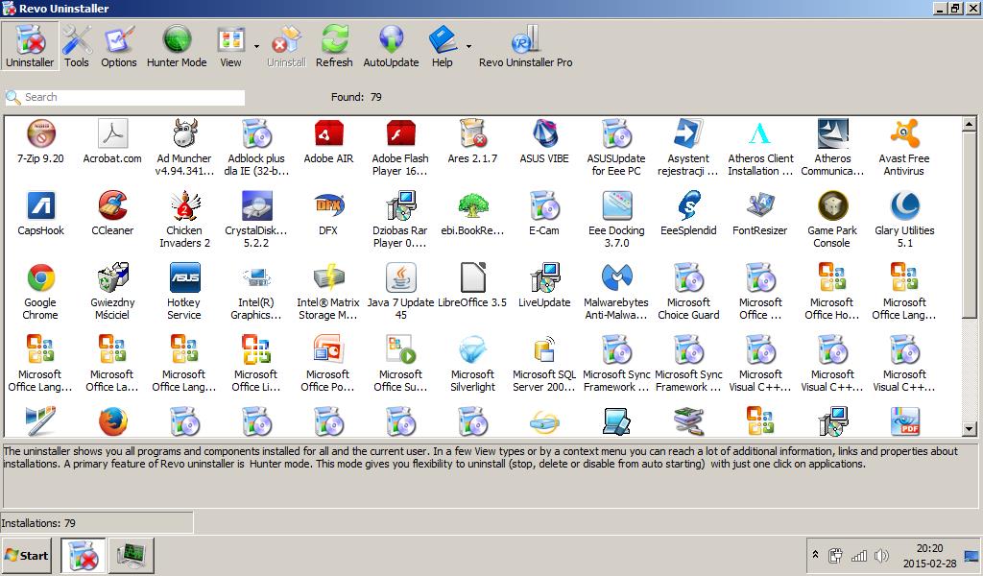Select the Acrobat.com entry
This screenshot has height=576, width=983.
pos(113,142)
